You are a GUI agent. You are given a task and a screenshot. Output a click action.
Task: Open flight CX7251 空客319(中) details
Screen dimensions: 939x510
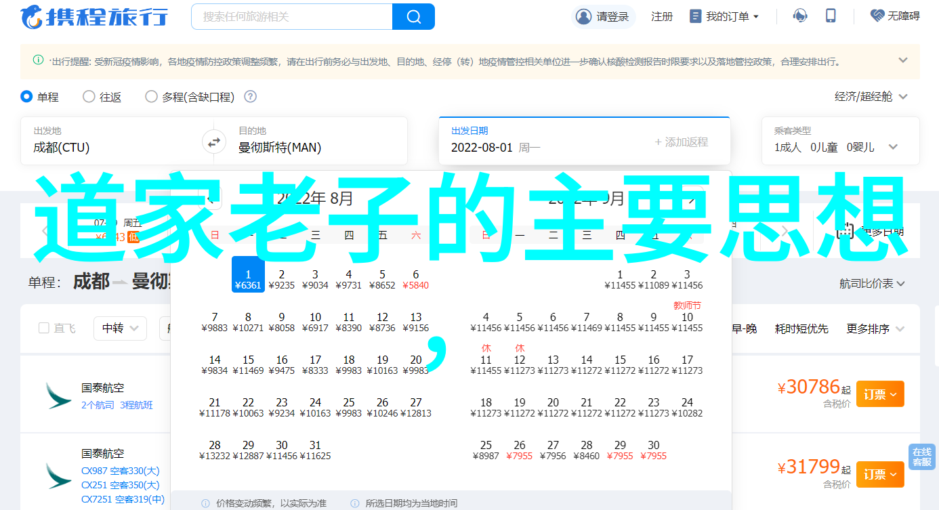click(x=123, y=499)
